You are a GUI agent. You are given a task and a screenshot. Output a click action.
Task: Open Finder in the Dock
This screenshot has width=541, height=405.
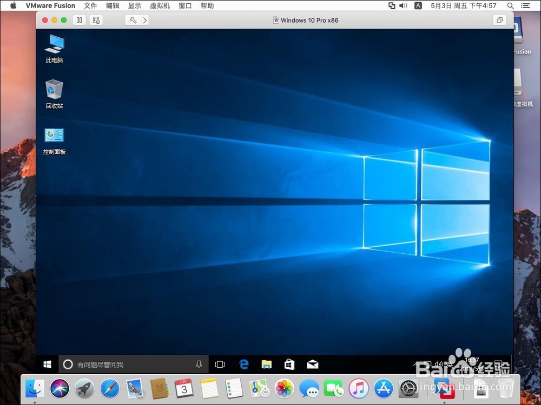point(35,388)
